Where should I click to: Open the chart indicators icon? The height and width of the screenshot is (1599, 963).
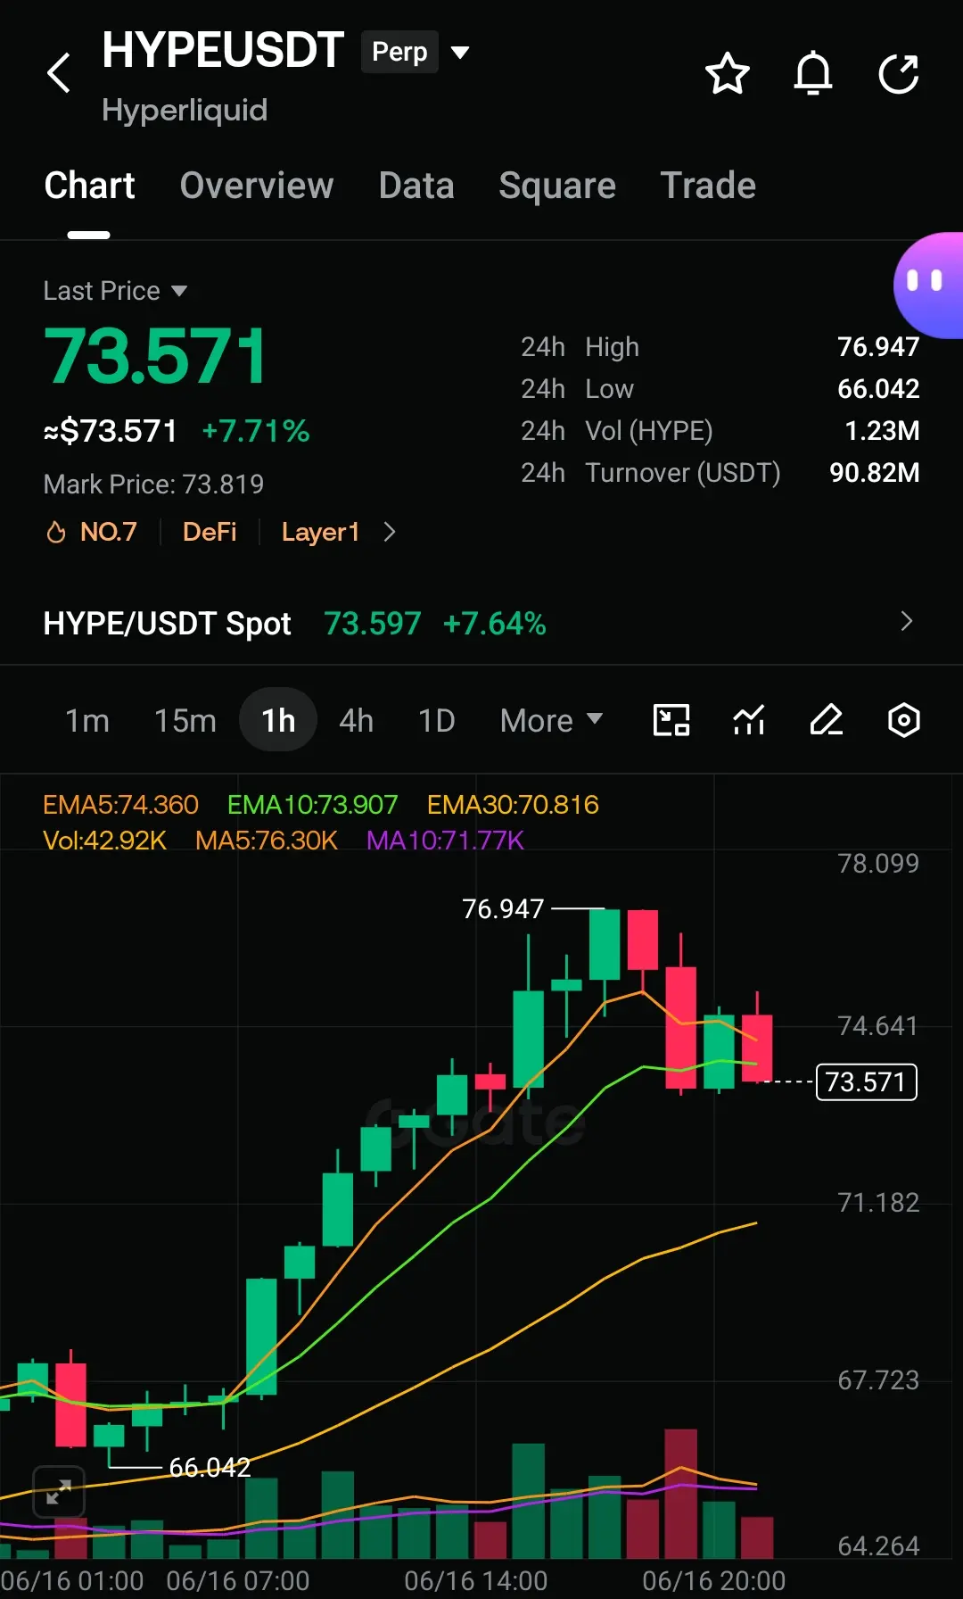tap(749, 720)
